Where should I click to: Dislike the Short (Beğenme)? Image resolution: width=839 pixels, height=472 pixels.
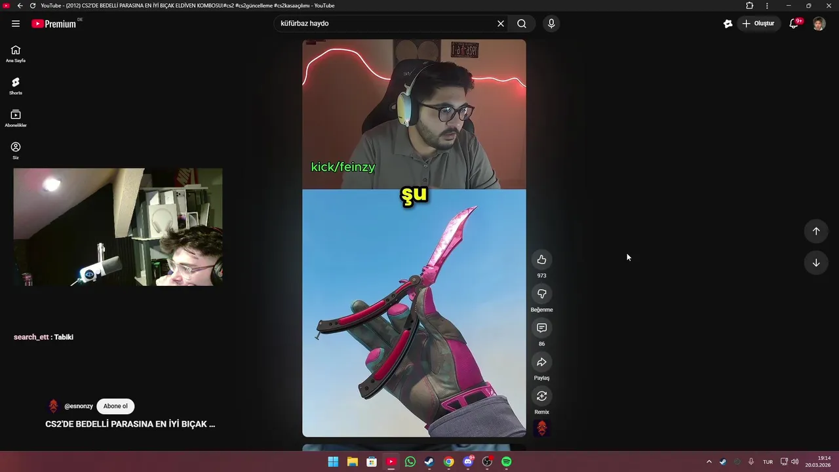(541, 294)
